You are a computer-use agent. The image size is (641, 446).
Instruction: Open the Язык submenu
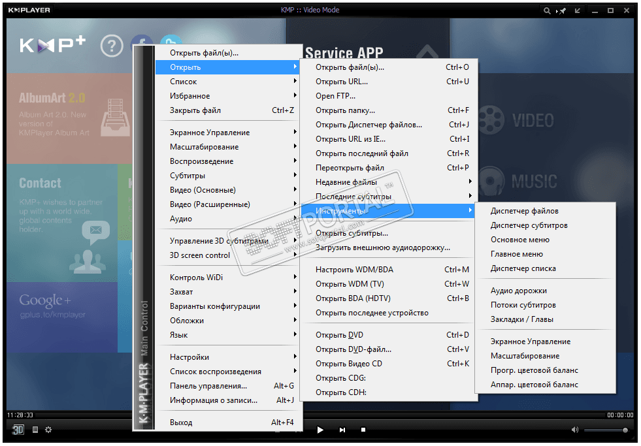[227, 335]
